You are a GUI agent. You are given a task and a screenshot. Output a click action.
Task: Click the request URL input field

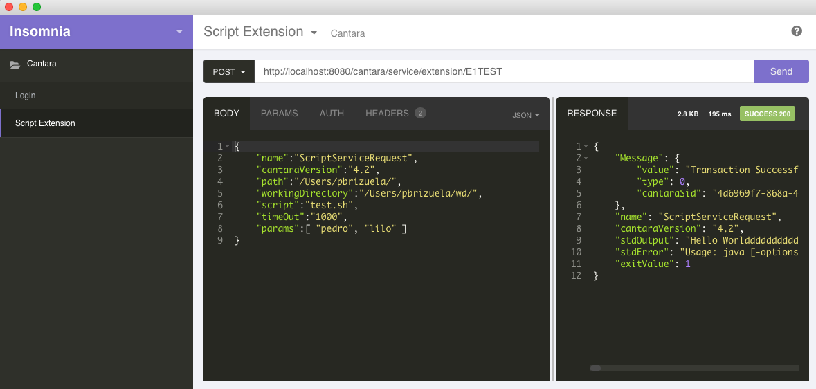click(503, 71)
